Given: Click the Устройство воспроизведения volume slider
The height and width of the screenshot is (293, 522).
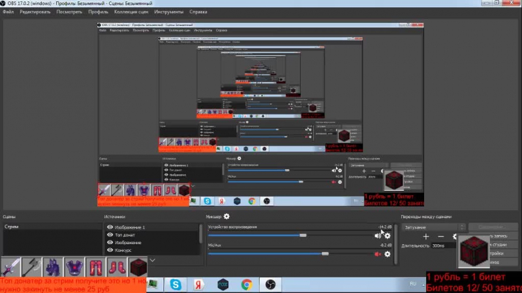Looking at the screenshot, I should [290, 235].
